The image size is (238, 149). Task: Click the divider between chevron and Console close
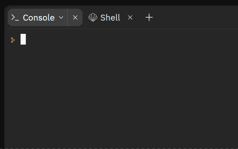(68, 17)
